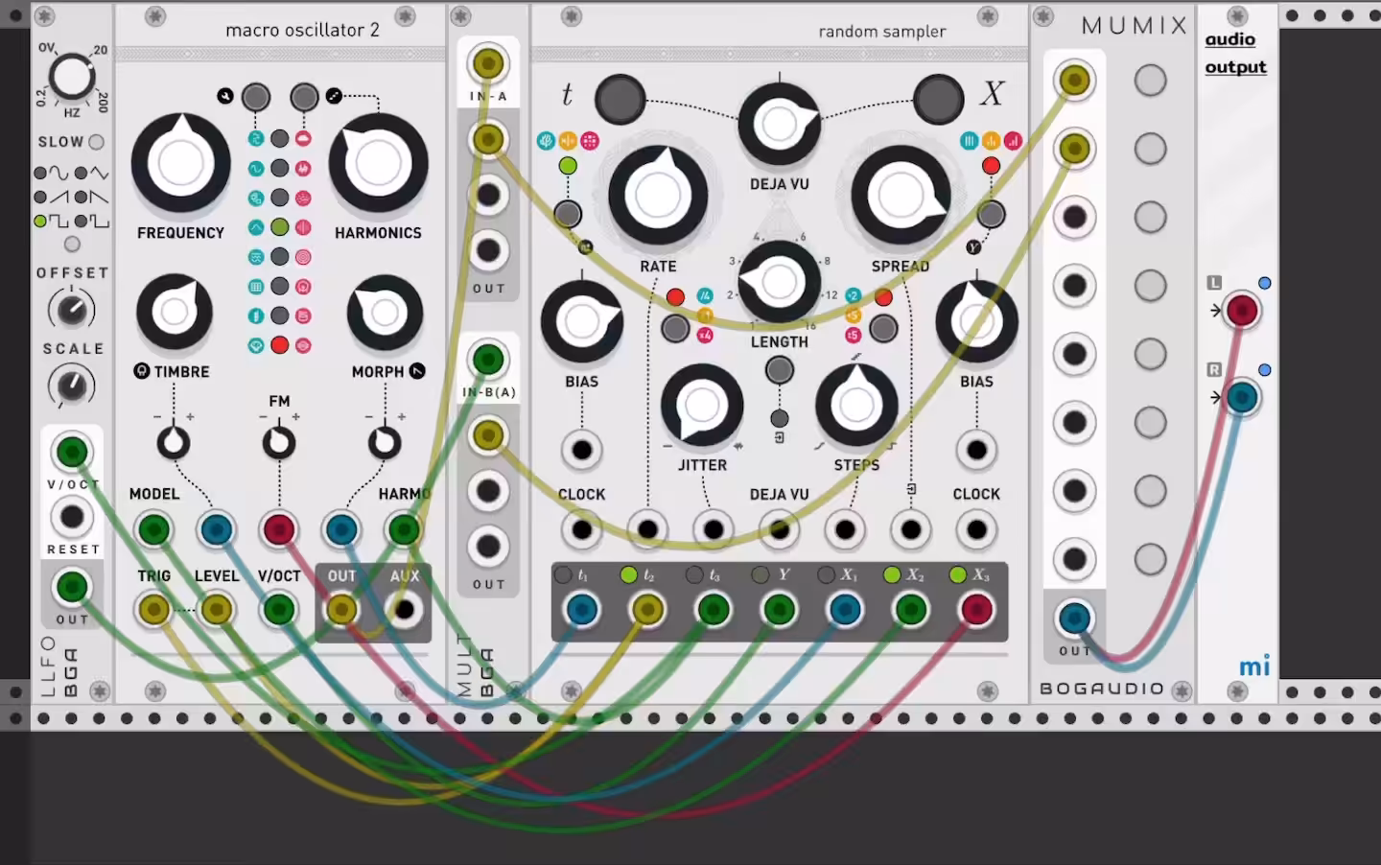Viewport: 1381px width, 865px height.
Task: Toggle MUMIX channel 3 mute button
Action: (1150, 218)
